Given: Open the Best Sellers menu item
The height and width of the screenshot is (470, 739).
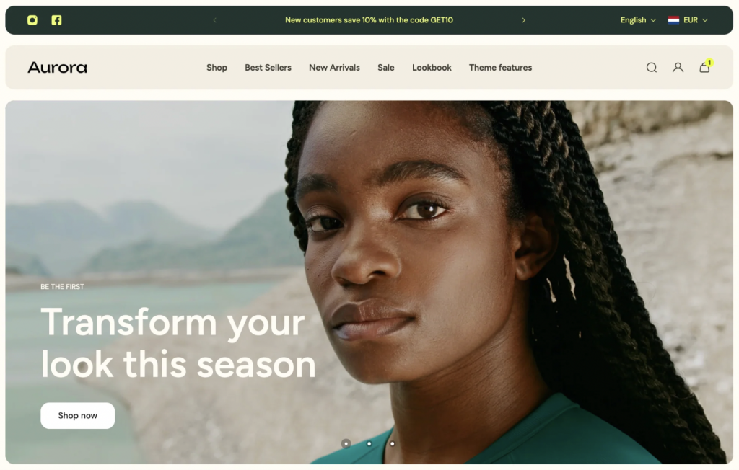Looking at the screenshot, I should click(x=268, y=68).
